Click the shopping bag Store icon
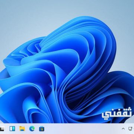This screenshot has height=134, width=134. click(42, 129)
